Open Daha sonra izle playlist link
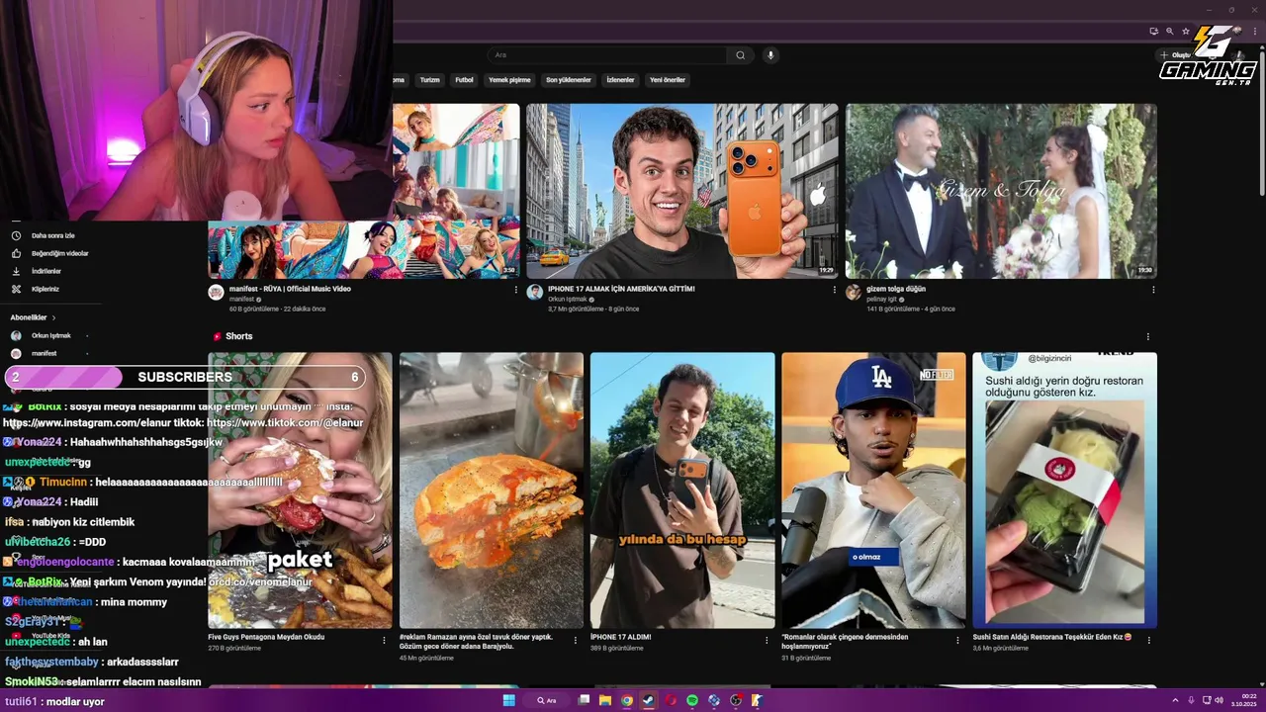The image size is (1266, 712). tap(53, 235)
